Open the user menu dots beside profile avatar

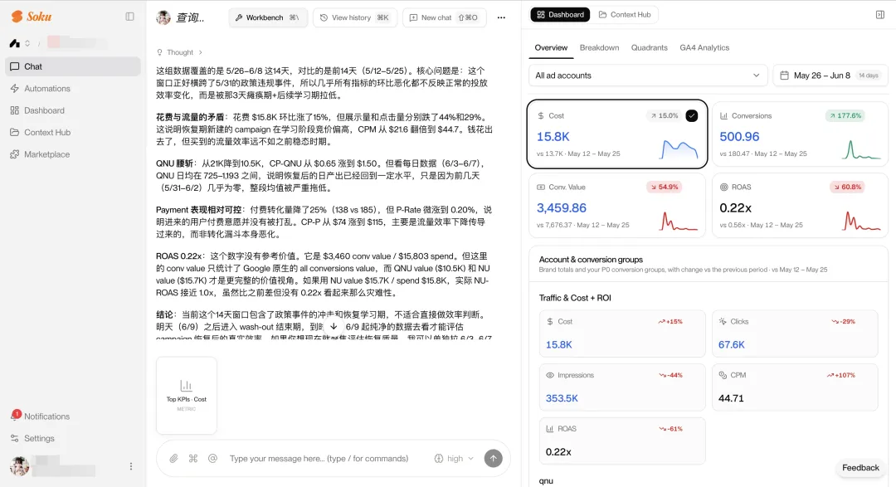pyautogui.click(x=131, y=466)
